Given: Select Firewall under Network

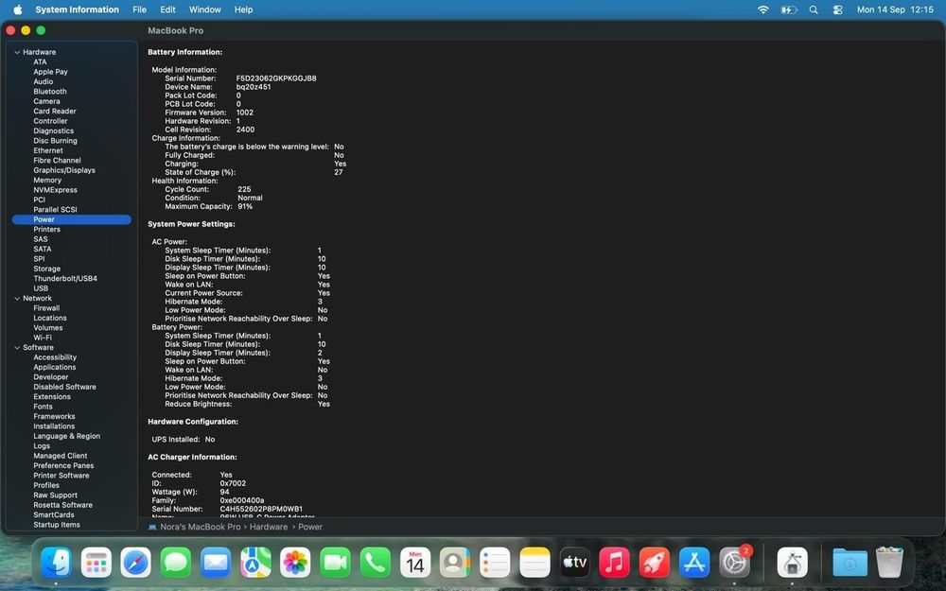Looking at the screenshot, I should click(46, 308).
